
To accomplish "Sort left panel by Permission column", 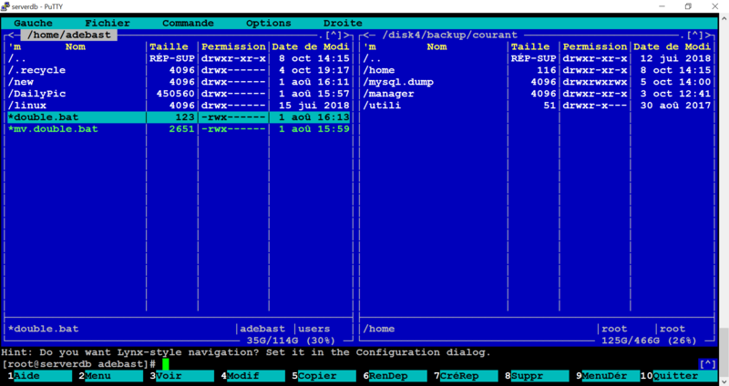I will tap(233, 46).
